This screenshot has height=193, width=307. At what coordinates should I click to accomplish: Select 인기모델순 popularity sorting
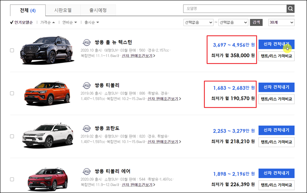click(x=21, y=23)
